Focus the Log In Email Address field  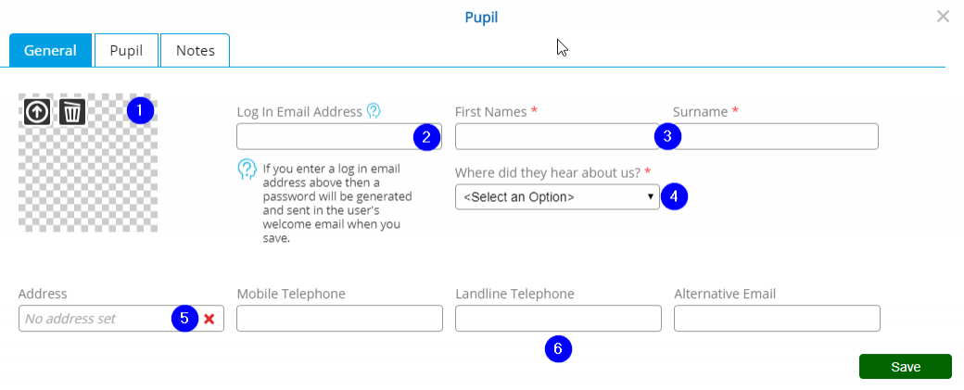[338, 136]
